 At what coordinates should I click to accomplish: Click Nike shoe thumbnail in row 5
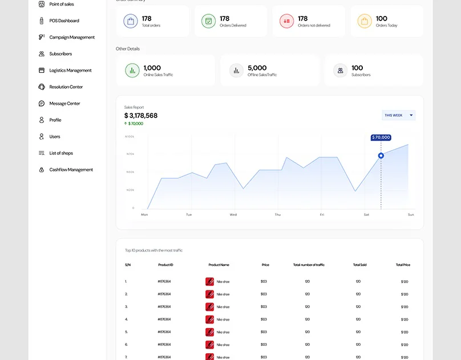209,332
